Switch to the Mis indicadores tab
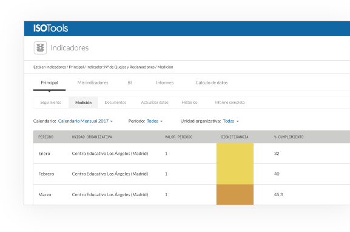 [93, 83]
